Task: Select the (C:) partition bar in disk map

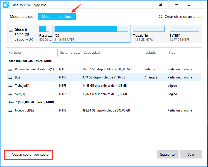Action: coord(91,29)
